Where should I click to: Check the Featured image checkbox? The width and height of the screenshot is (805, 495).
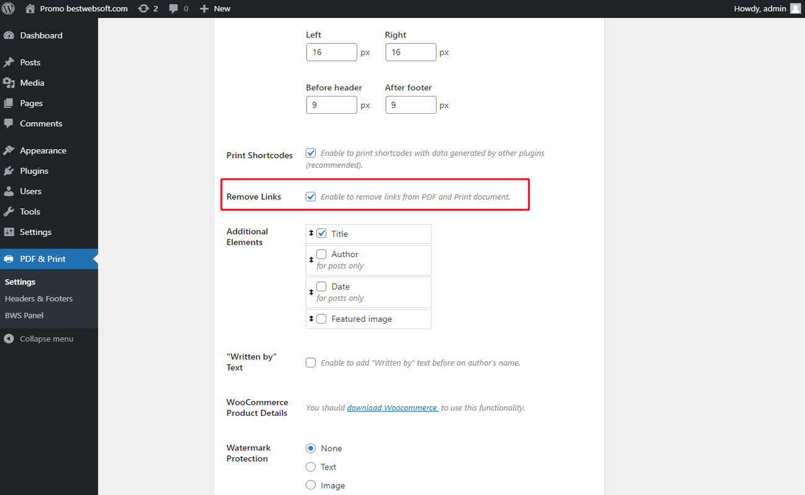321,319
